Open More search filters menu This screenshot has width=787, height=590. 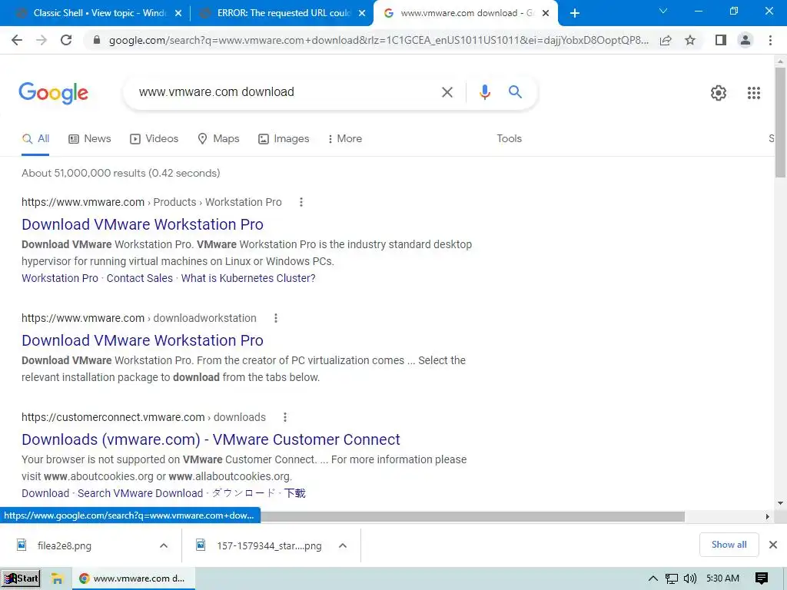tap(345, 139)
